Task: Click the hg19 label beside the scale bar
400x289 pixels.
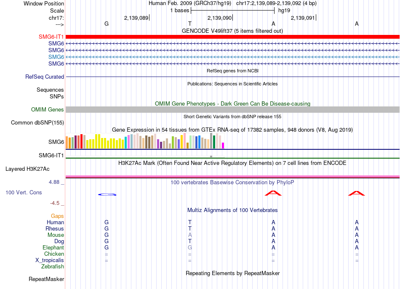Action: coord(284,11)
